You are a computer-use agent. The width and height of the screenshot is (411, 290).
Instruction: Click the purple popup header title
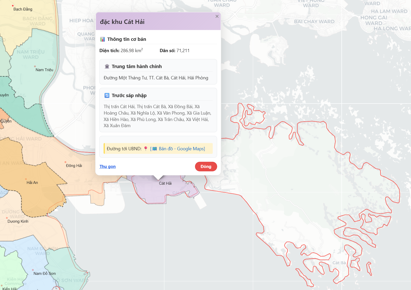122,22
